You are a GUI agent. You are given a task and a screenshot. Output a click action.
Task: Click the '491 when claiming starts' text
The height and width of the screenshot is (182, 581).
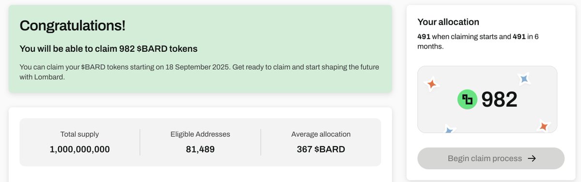click(x=458, y=37)
